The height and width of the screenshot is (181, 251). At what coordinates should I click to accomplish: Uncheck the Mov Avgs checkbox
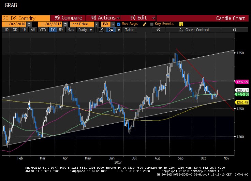tap(118, 24)
